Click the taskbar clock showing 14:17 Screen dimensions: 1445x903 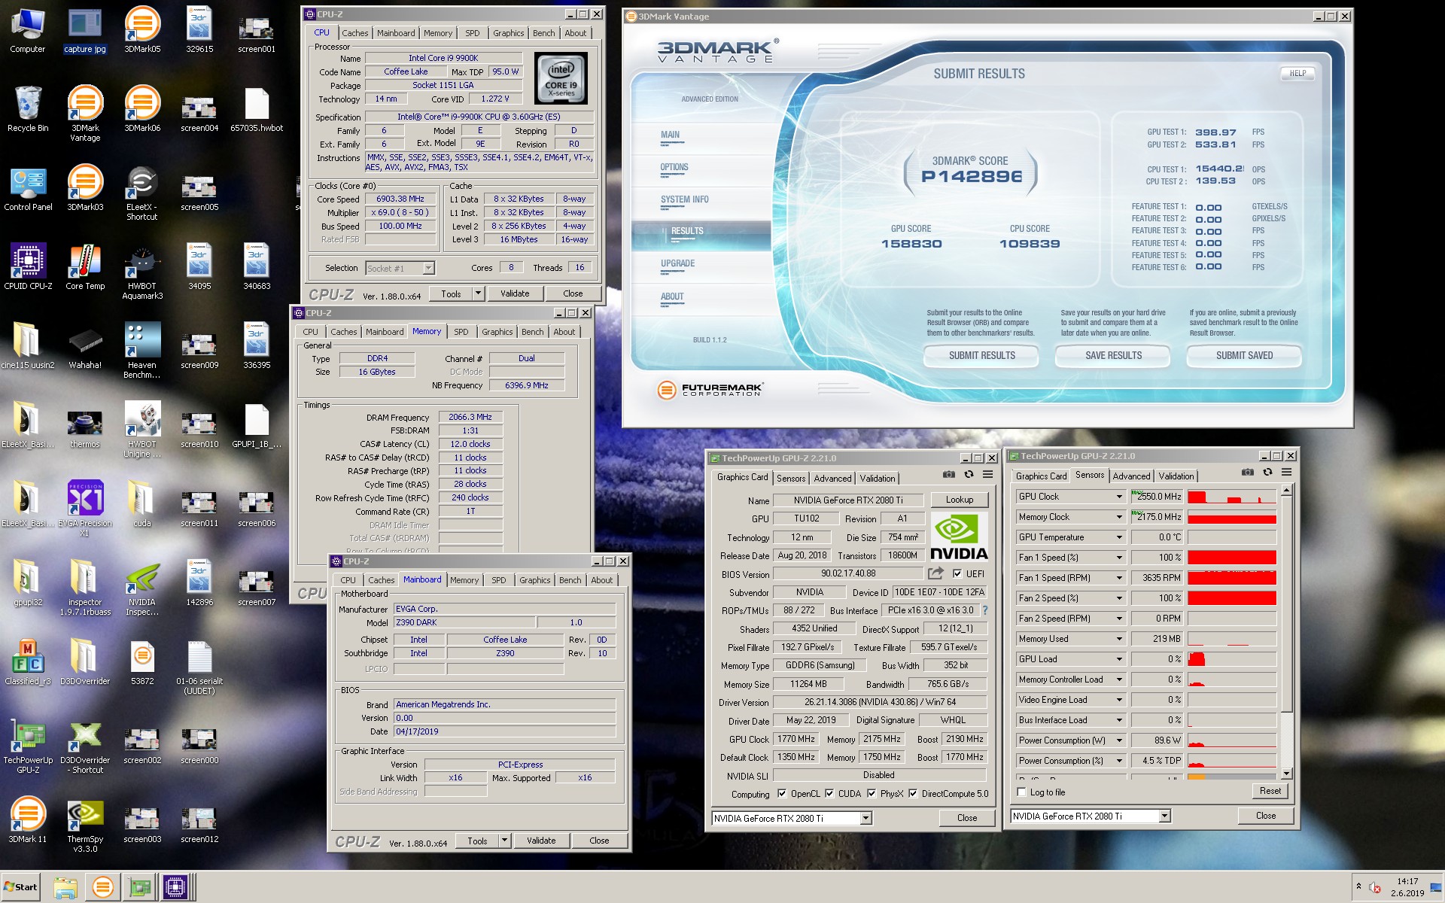pyautogui.click(x=1407, y=881)
